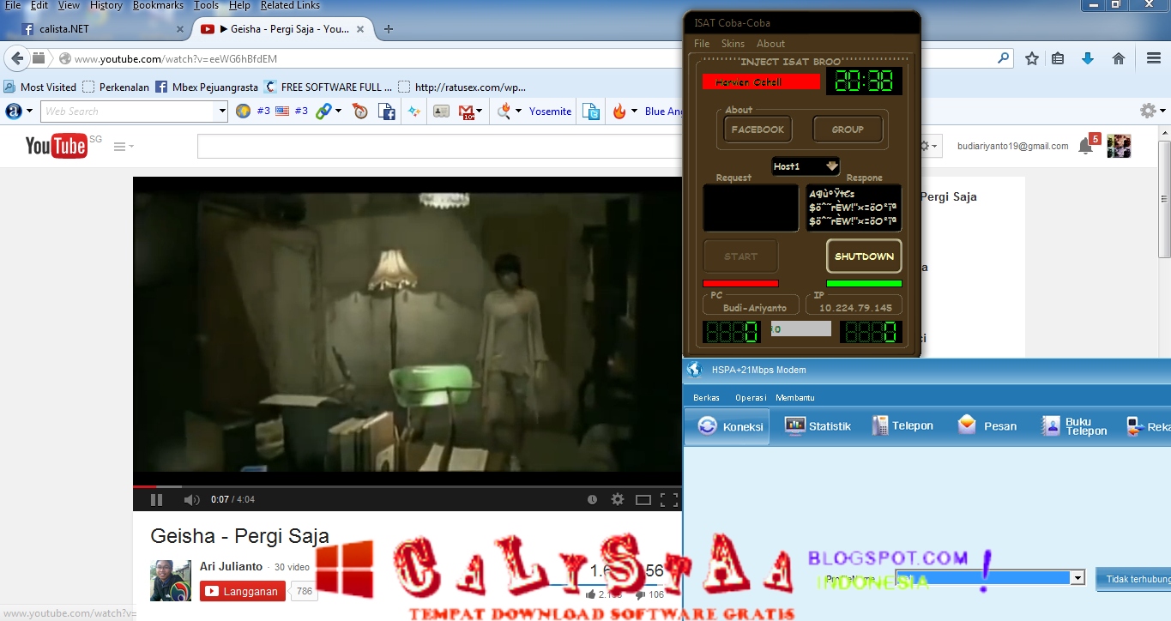Screen dimensions: 1171x621
Task: Seek using the red video progress bar
Action: 407,486
